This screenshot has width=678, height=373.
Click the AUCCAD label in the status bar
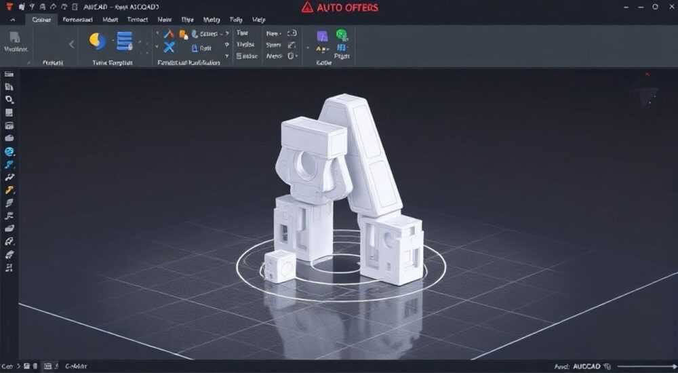(x=586, y=366)
